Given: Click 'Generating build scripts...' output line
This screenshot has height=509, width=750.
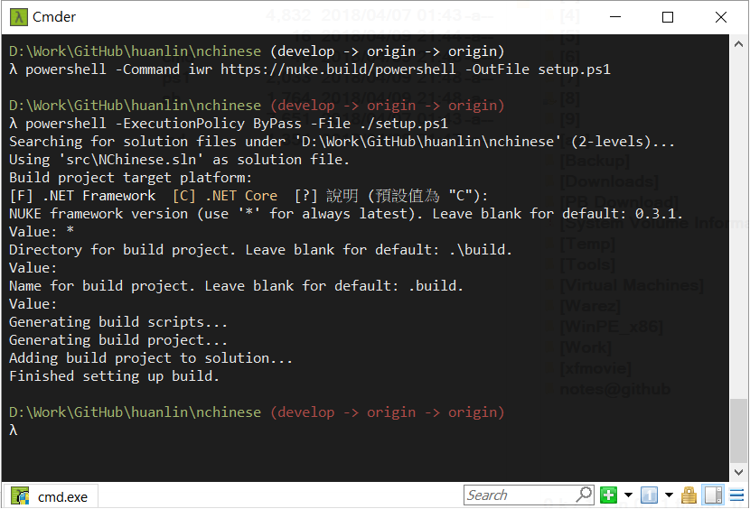Looking at the screenshot, I should click(118, 322).
